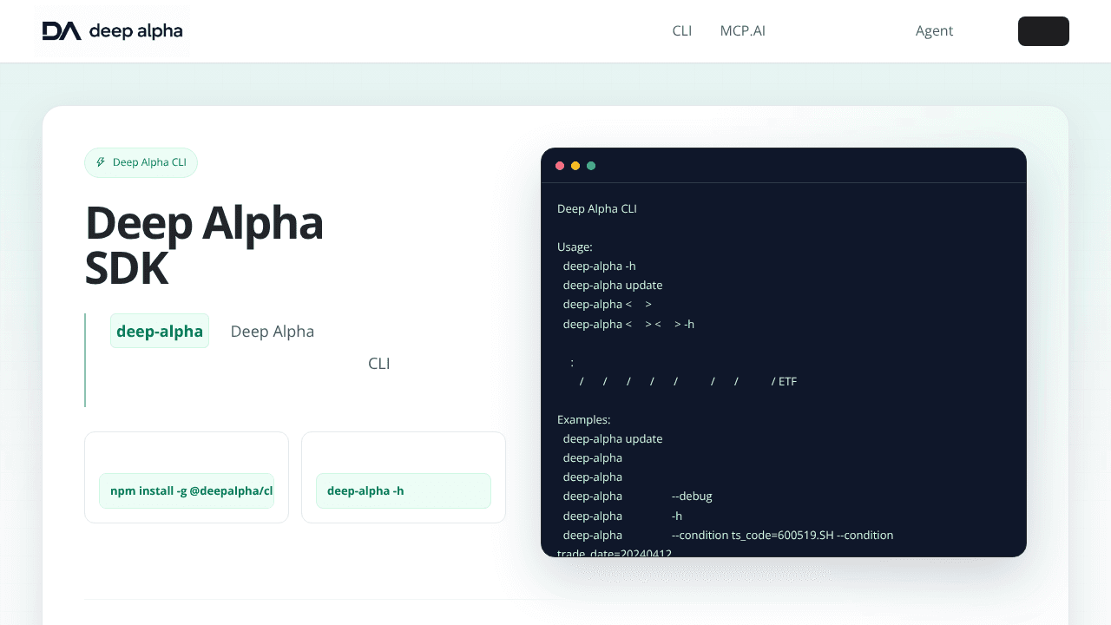This screenshot has height=625, width=1111.
Task: Click the Deep Alpha SDK heading
Action: click(x=204, y=246)
